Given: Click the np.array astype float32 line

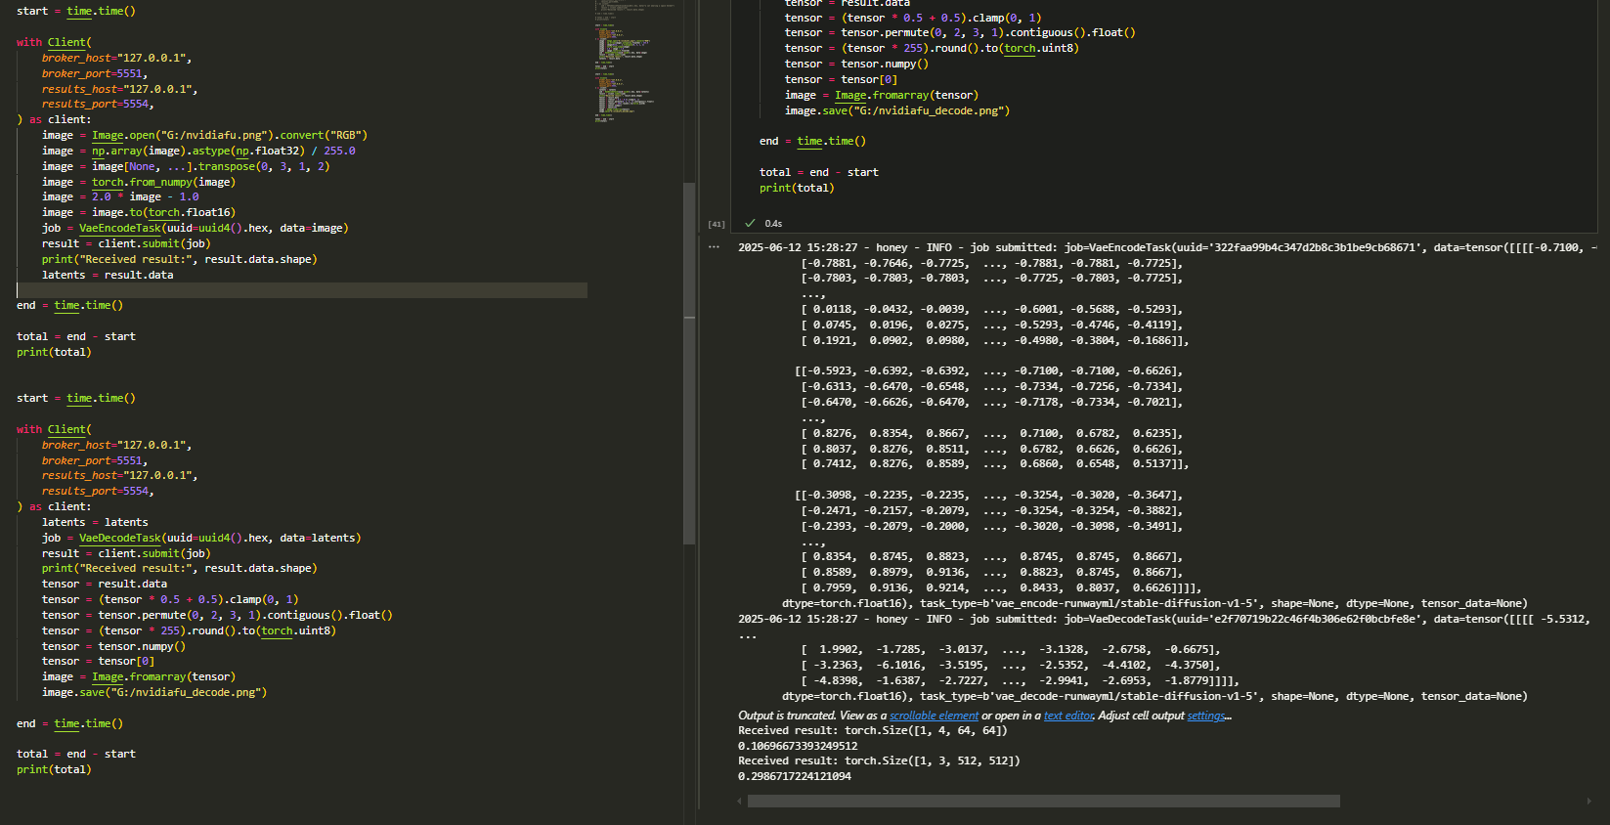Looking at the screenshot, I should pos(198,151).
